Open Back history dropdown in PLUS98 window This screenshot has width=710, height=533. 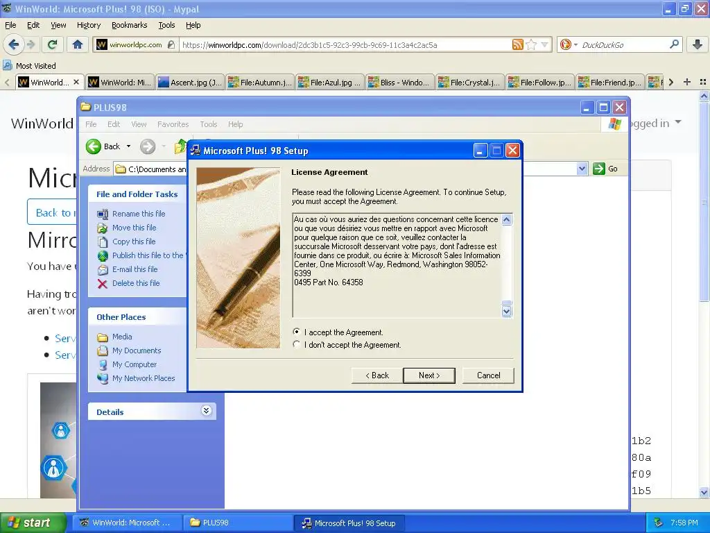coord(128,146)
